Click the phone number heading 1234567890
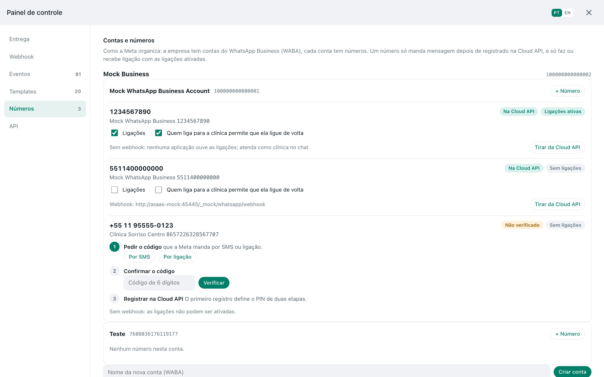Screen dimensions: 604x377 point(130,112)
